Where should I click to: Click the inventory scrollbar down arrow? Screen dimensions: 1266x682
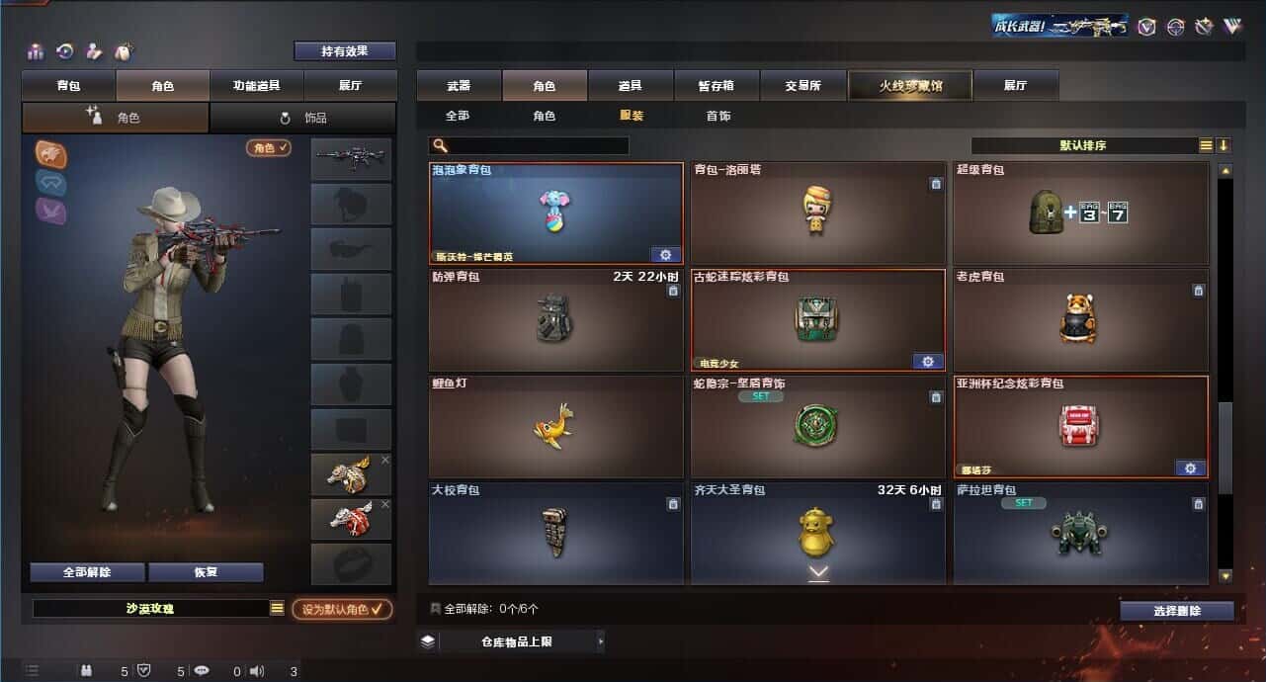click(x=1225, y=575)
